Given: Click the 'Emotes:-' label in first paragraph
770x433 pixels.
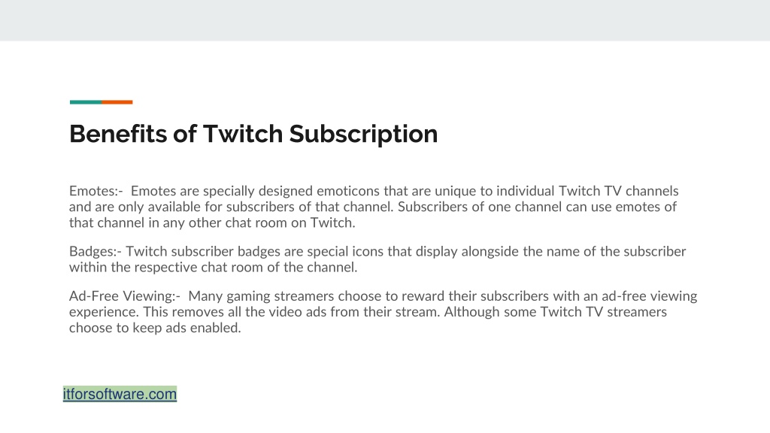Looking at the screenshot, I should click(x=95, y=191).
